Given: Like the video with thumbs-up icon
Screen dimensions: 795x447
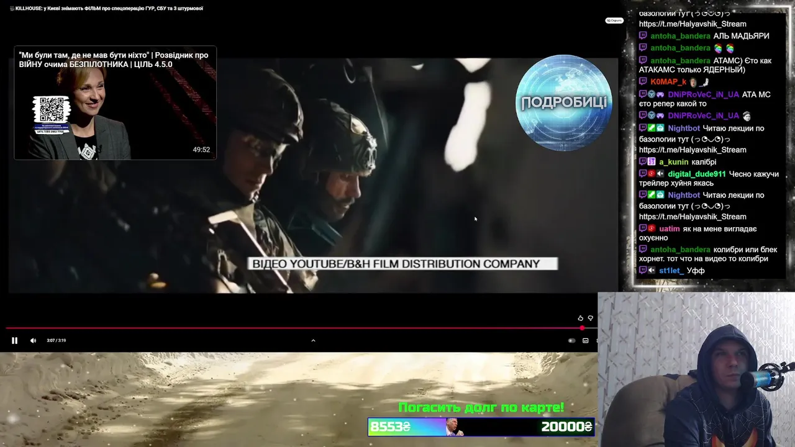Looking at the screenshot, I should click(581, 318).
